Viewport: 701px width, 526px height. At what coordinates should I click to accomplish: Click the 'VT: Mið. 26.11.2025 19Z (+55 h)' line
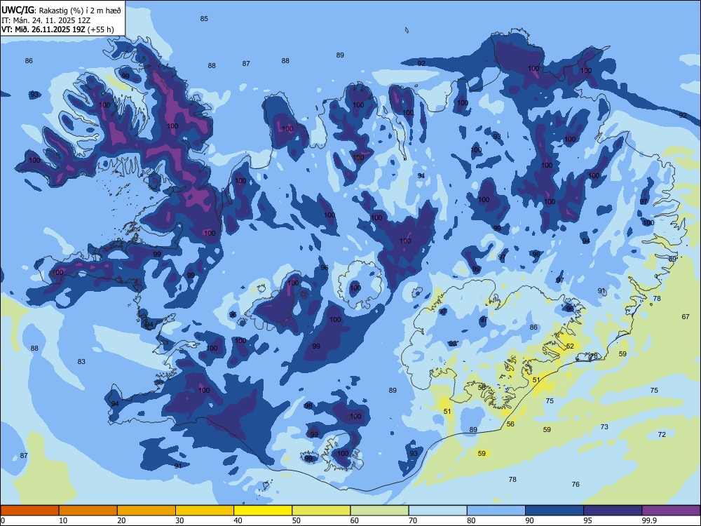pyautogui.click(x=57, y=29)
